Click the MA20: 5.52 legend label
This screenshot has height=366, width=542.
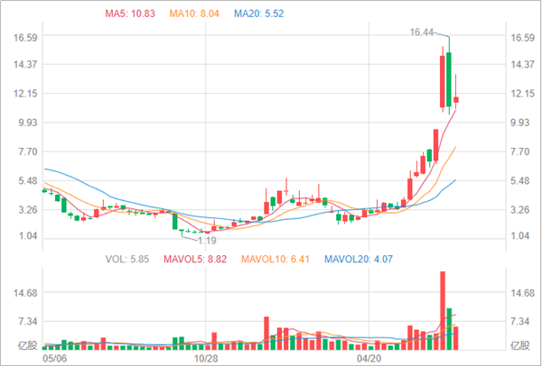(258, 14)
